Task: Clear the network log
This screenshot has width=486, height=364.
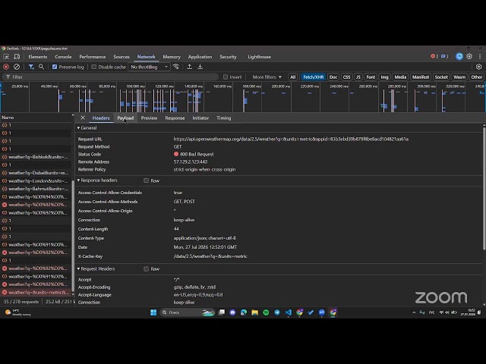Action: (x=17, y=67)
